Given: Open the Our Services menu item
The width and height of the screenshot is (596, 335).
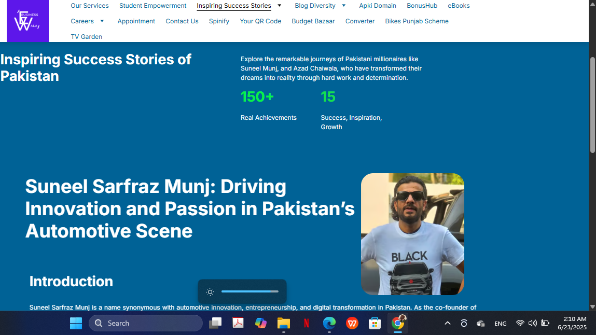Looking at the screenshot, I should pyautogui.click(x=90, y=6).
